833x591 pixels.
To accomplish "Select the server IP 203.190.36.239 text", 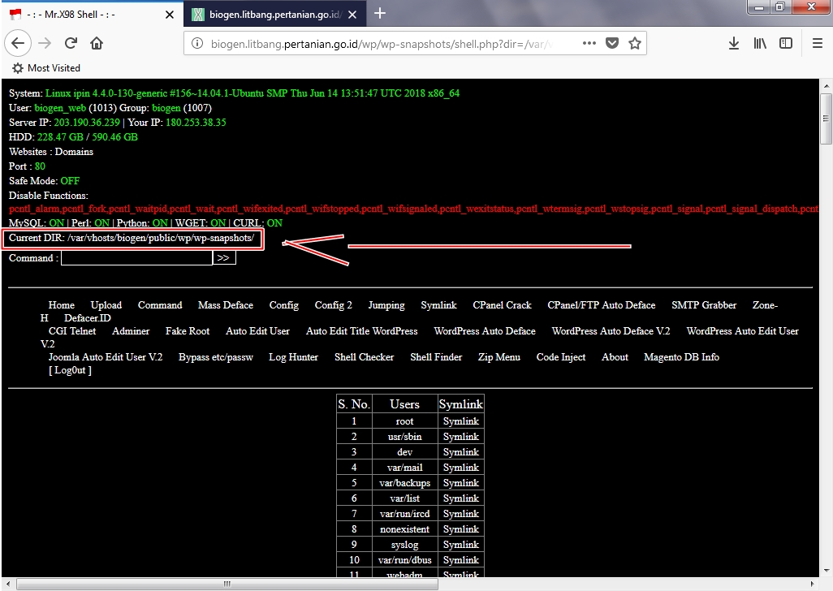I will pos(87,123).
